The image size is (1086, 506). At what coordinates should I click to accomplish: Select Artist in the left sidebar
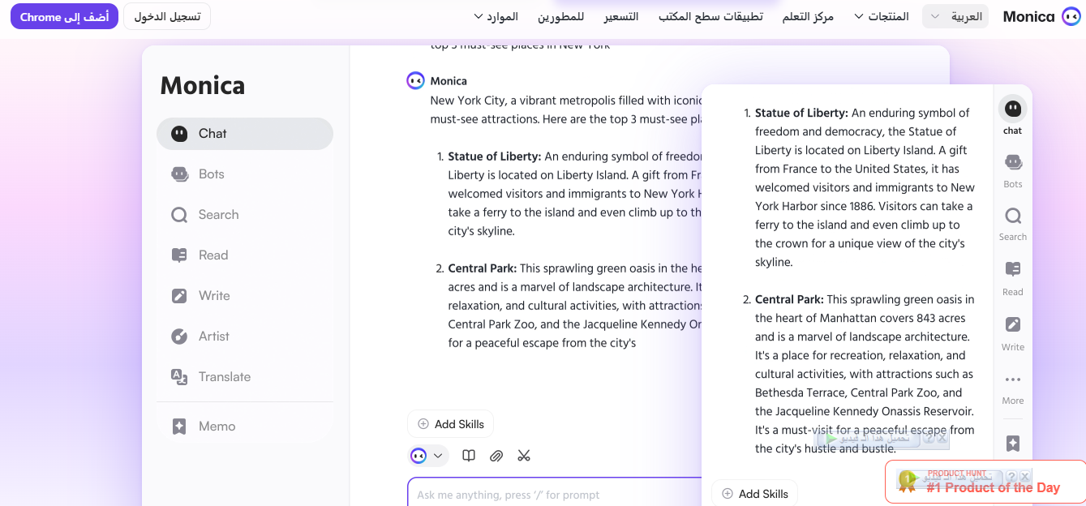[213, 337]
